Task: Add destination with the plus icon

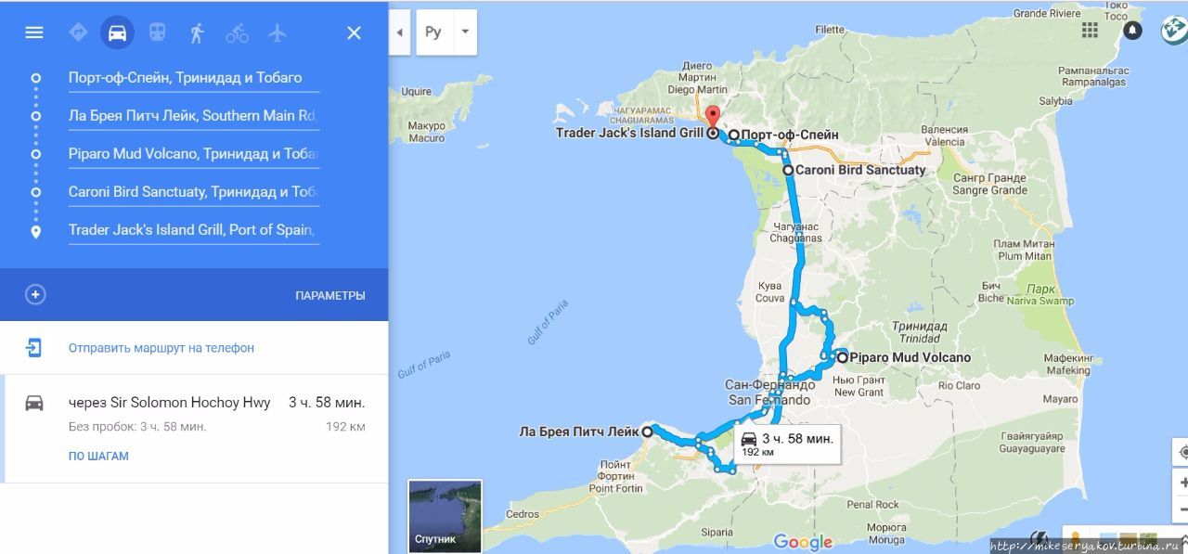Action: tap(35, 295)
